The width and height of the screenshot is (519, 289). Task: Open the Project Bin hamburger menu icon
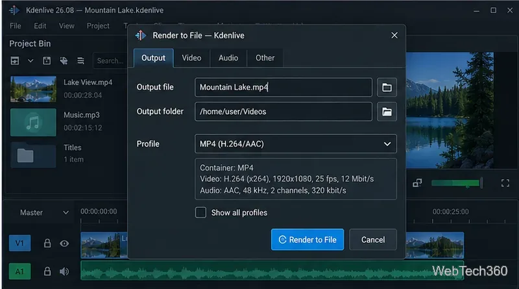point(80,60)
